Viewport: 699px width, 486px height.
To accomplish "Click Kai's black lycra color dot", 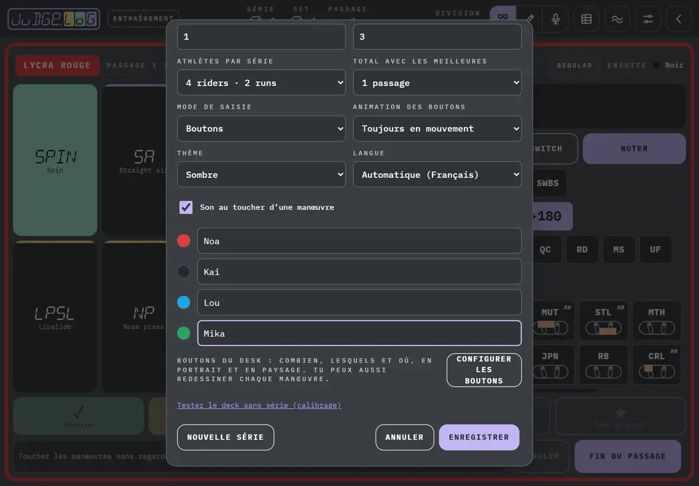I will coord(184,271).
